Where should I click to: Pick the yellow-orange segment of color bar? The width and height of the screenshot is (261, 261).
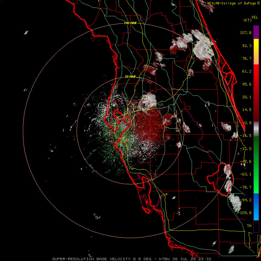coord(256,52)
